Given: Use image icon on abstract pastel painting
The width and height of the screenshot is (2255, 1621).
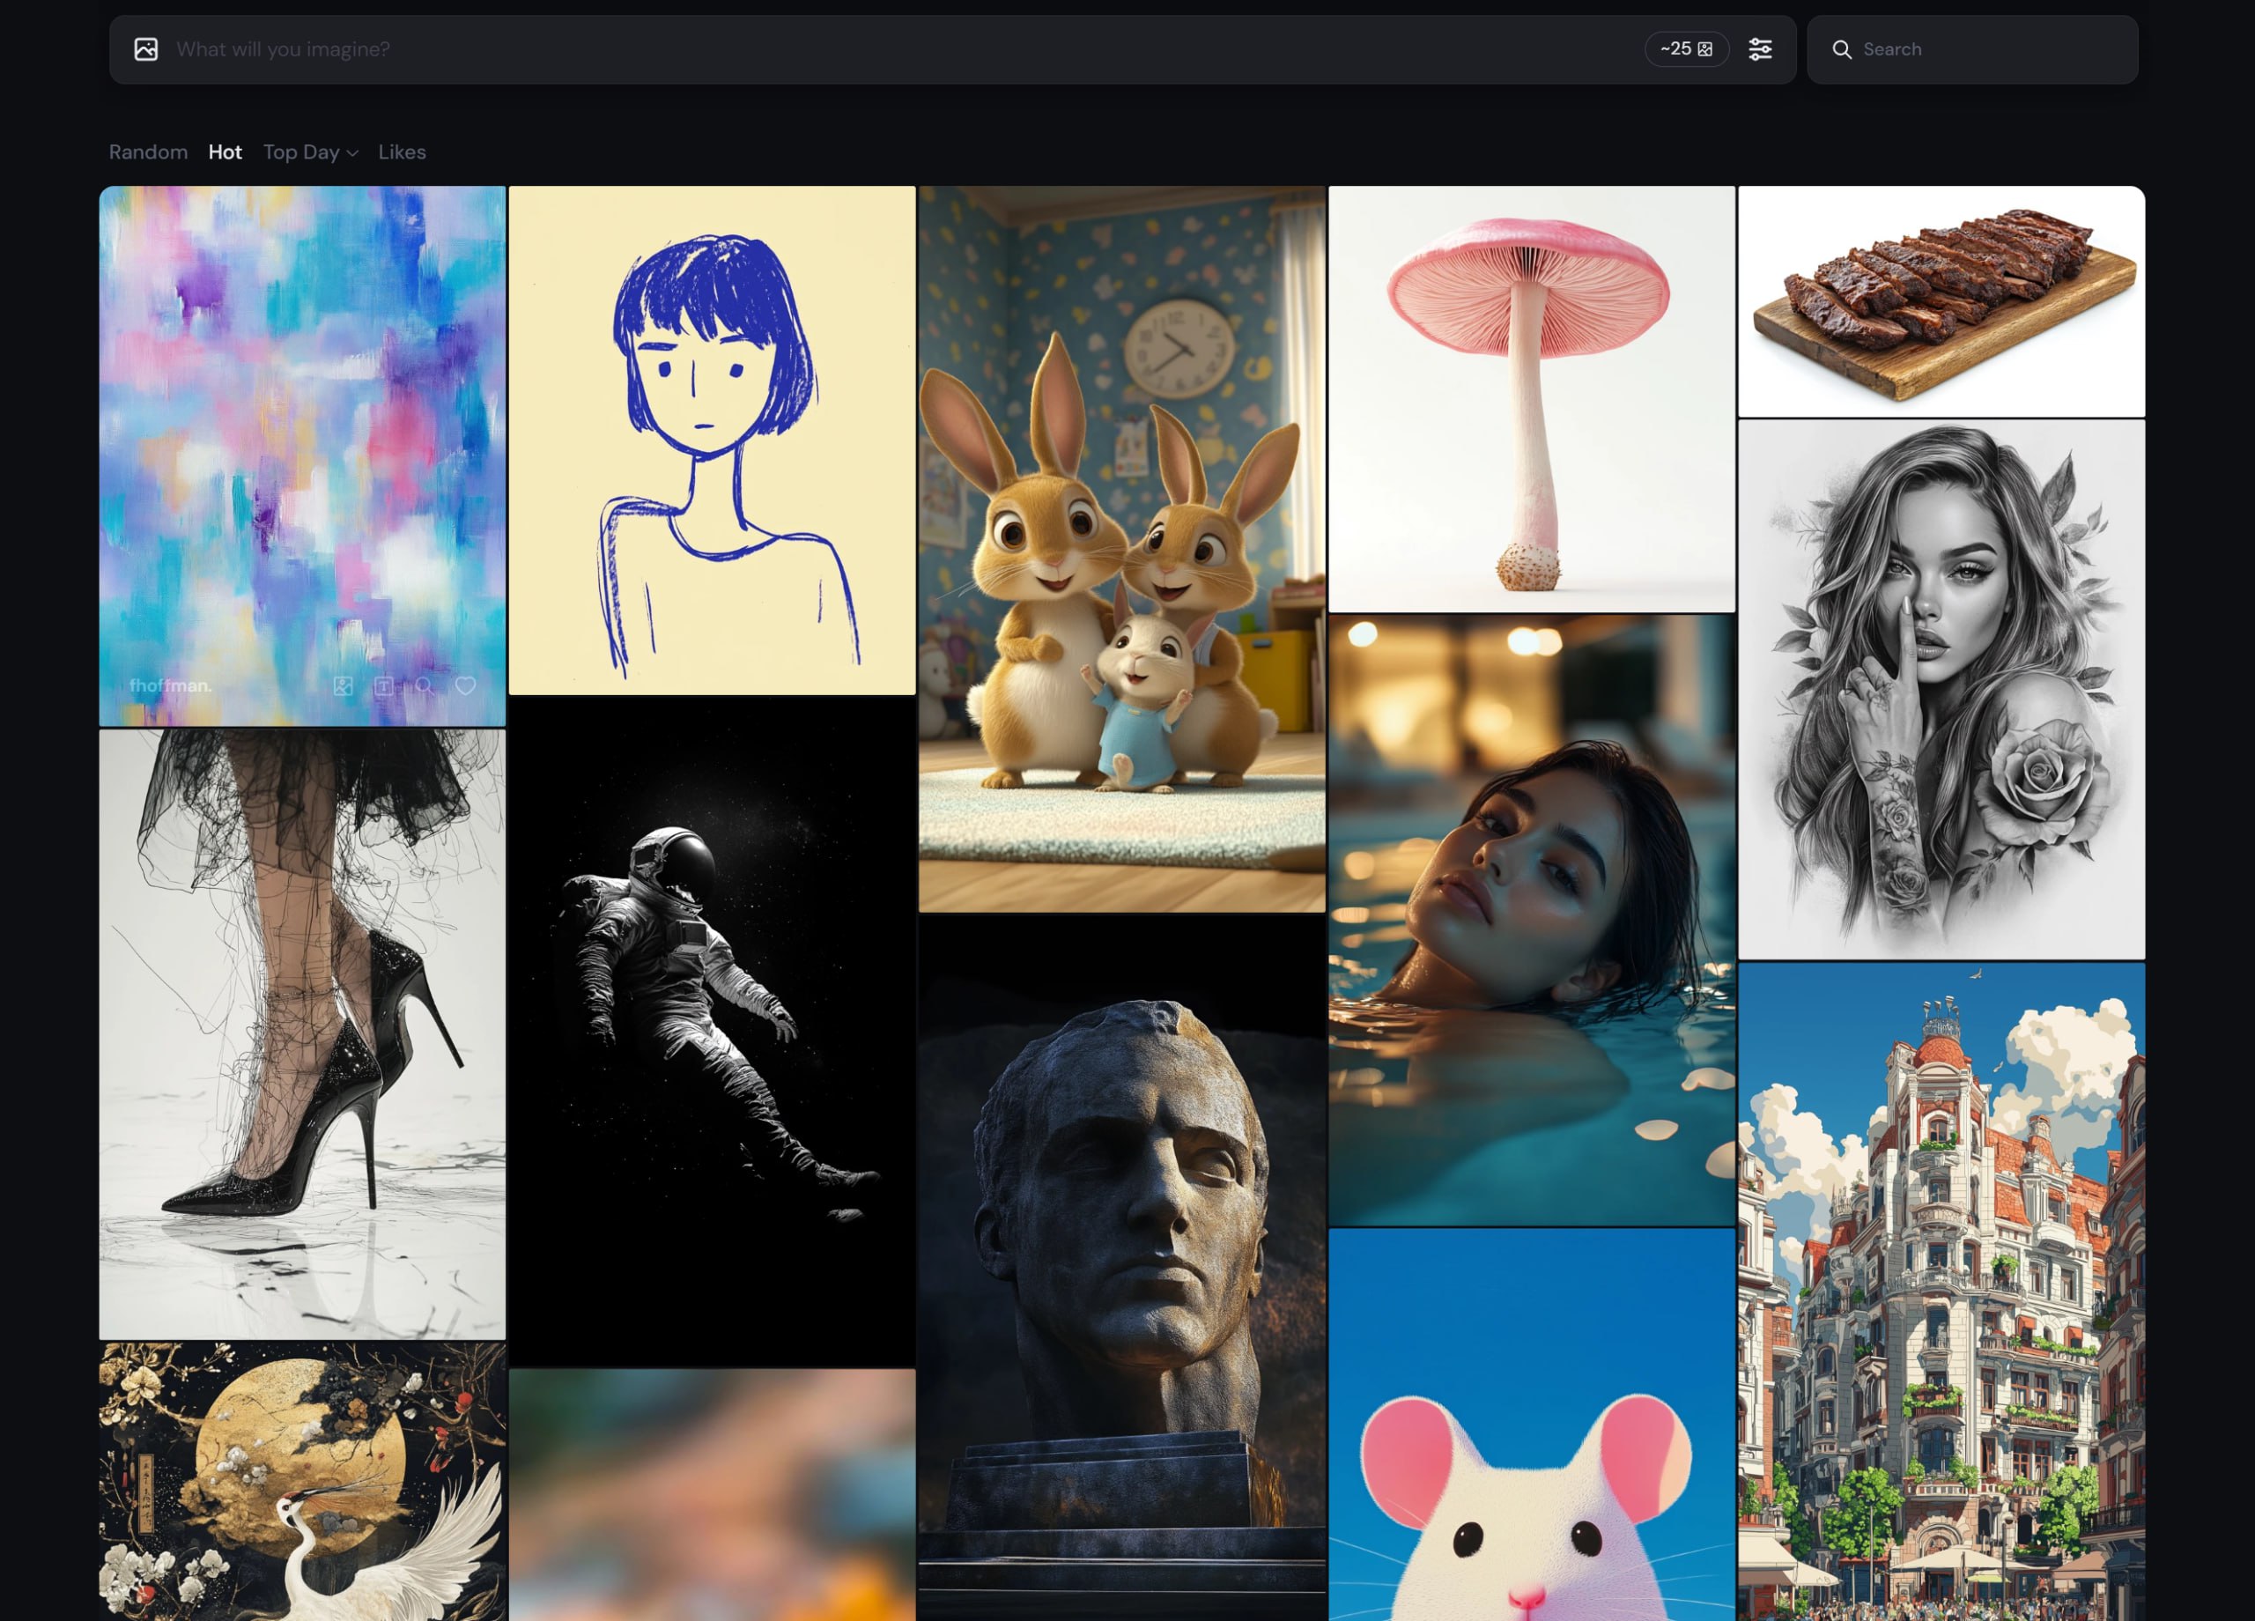Looking at the screenshot, I should [x=343, y=686].
